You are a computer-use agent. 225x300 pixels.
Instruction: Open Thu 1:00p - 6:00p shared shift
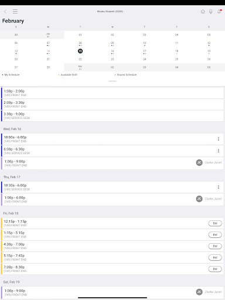[x=112, y=199]
